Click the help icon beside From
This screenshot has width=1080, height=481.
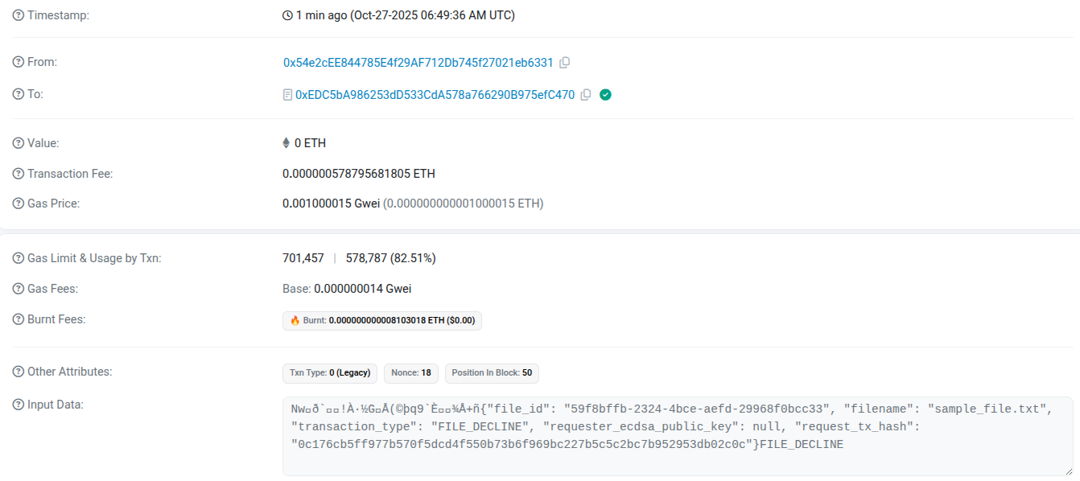tap(19, 62)
